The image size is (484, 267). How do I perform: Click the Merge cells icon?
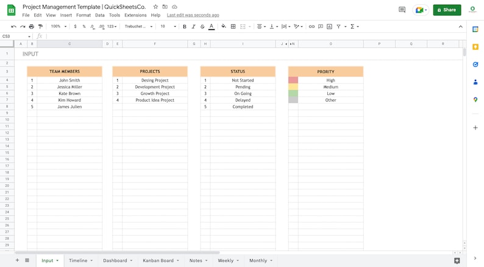click(243, 27)
